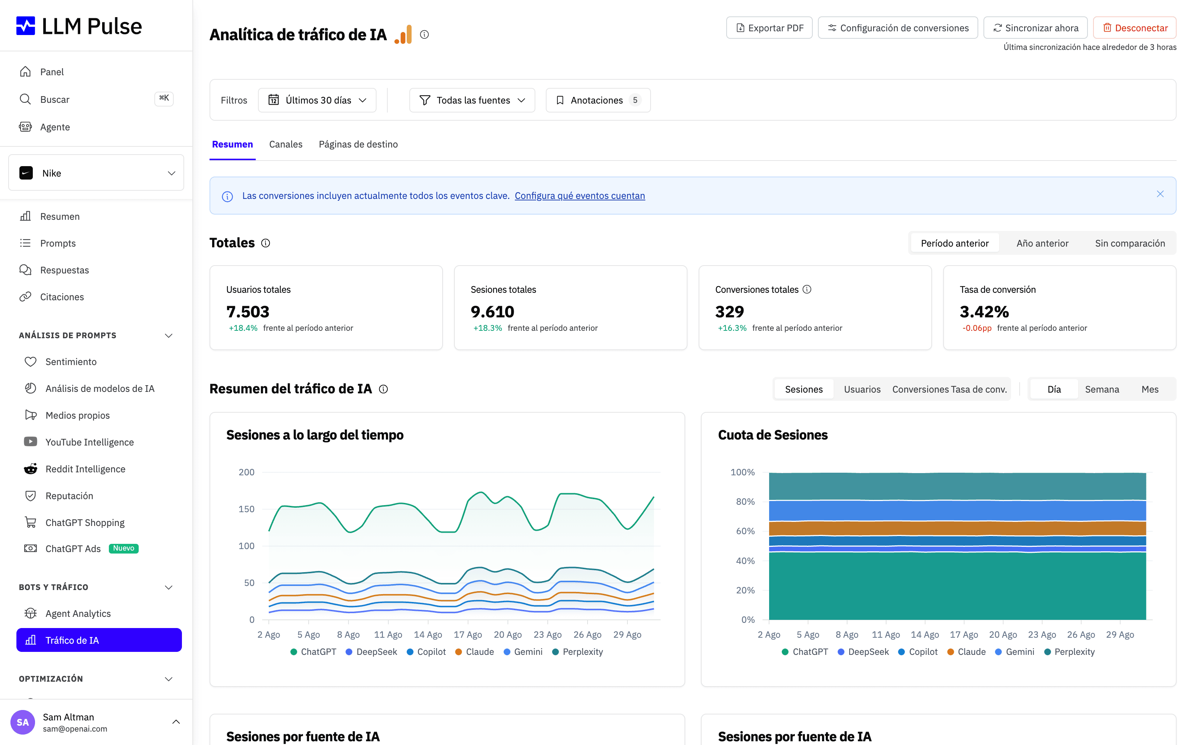Click info icon next to Totales
The image size is (1193, 745).
point(266,243)
